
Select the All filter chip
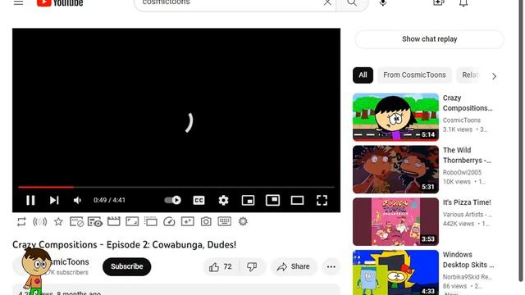pos(363,75)
